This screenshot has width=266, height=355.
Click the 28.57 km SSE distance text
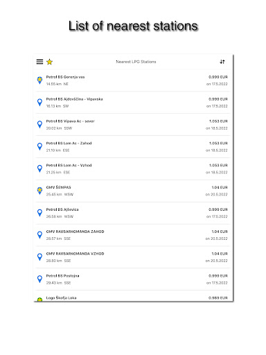(x=58, y=239)
